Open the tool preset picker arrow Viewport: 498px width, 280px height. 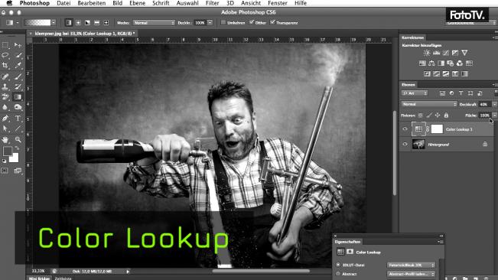pos(18,22)
